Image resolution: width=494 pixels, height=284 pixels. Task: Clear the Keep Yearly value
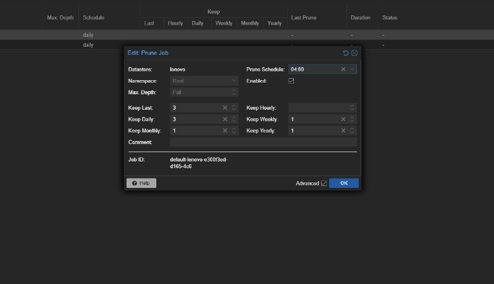pos(343,131)
